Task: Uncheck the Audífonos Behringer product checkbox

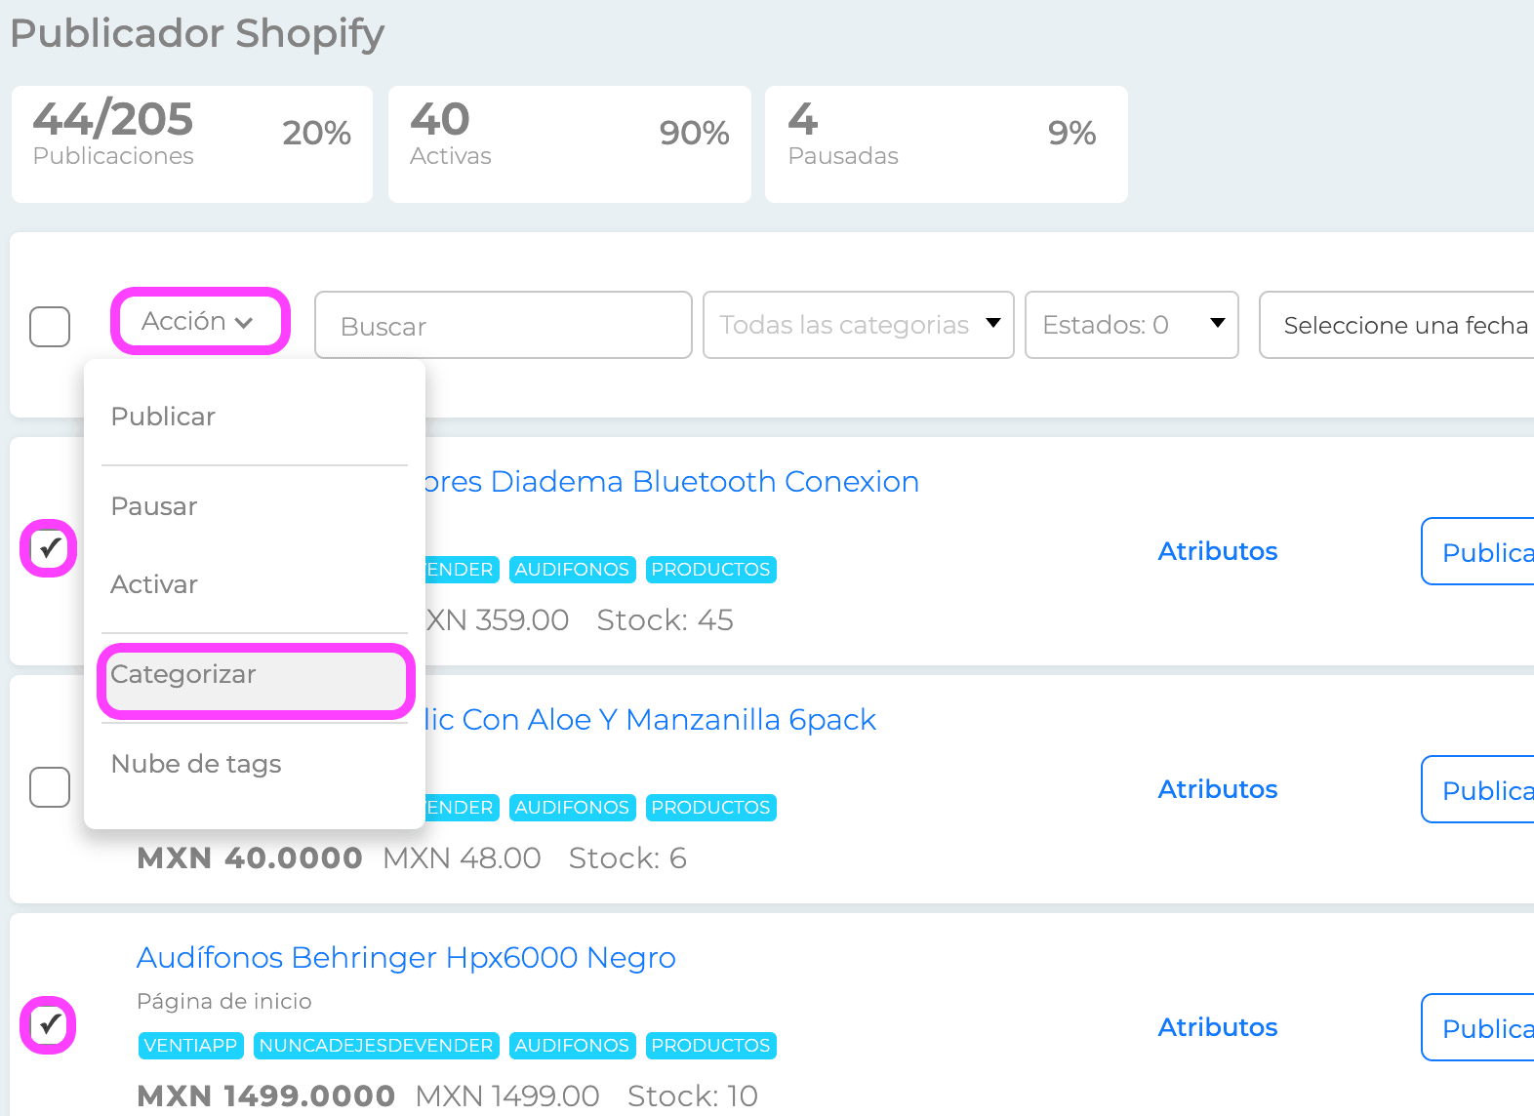Action: click(x=49, y=1025)
